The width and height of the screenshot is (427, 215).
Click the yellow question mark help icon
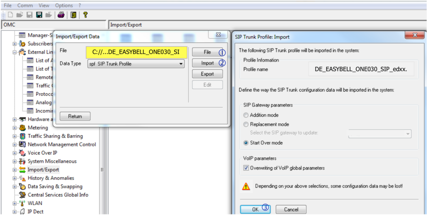pyautogui.click(x=85, y=15)
